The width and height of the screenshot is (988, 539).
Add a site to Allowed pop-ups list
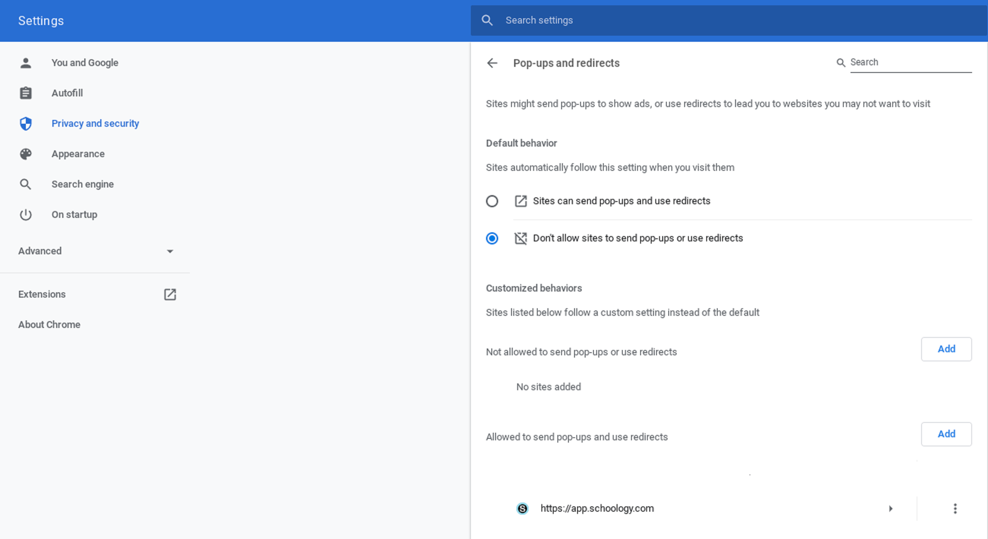(x=946, y=434)
